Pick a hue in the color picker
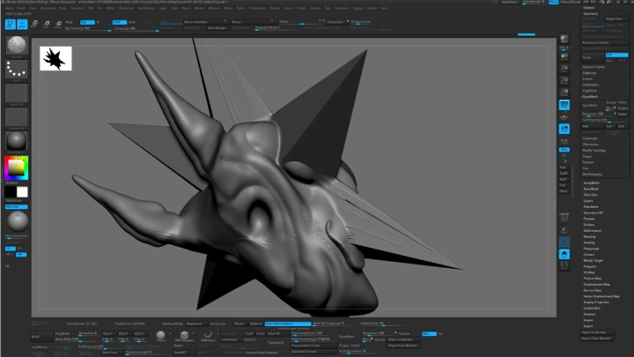Image resolution: width=634 pixels, height=357 pixels. tap(17, 167)
